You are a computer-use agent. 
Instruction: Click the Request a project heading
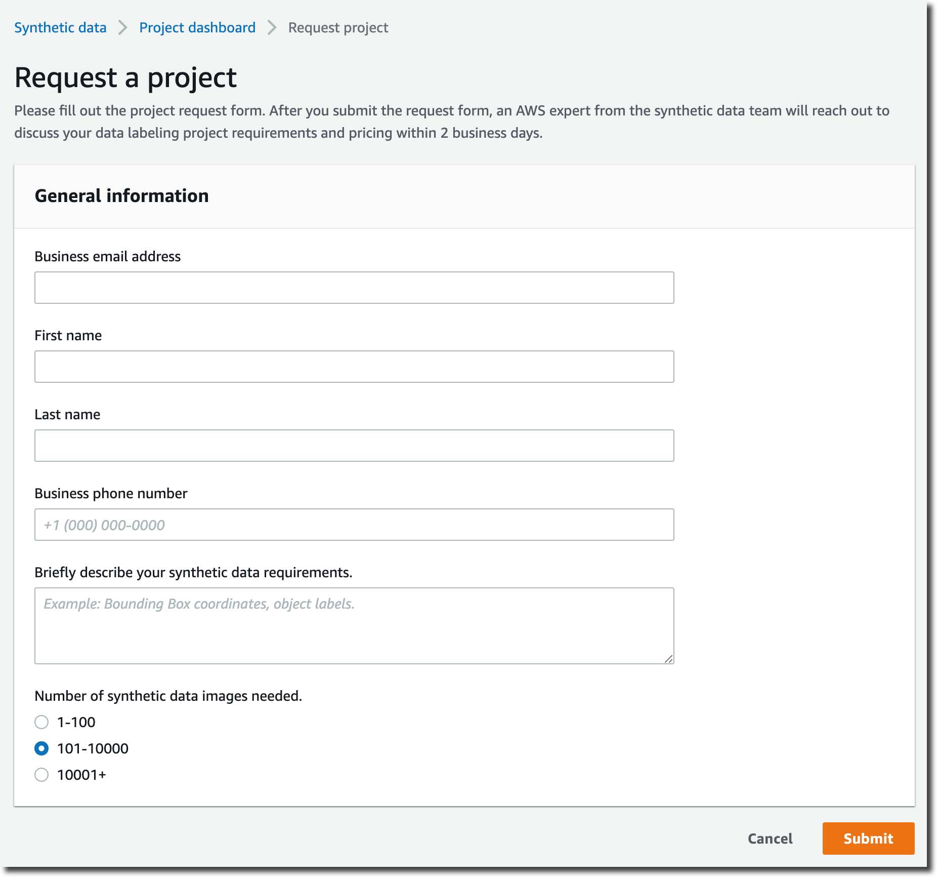[125, 77]
